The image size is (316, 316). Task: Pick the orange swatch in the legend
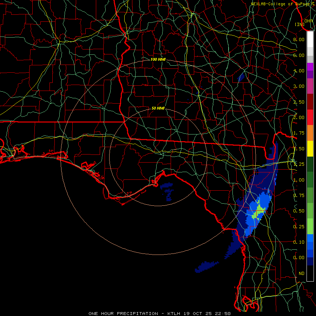(x=310, y=133)
